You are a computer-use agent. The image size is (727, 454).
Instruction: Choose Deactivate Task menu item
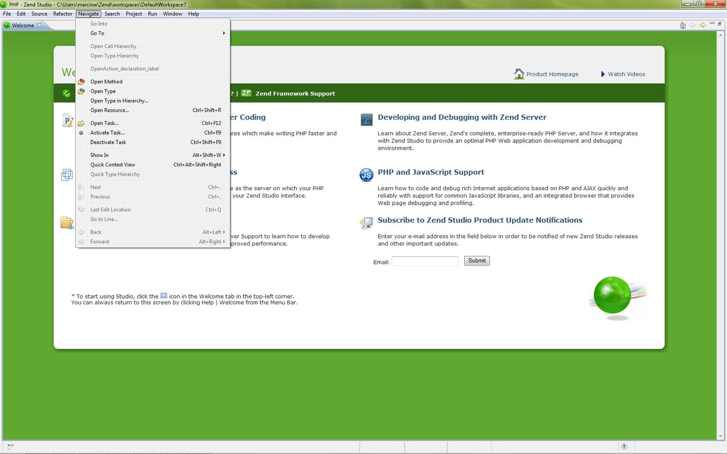click(x=153, y=142)
